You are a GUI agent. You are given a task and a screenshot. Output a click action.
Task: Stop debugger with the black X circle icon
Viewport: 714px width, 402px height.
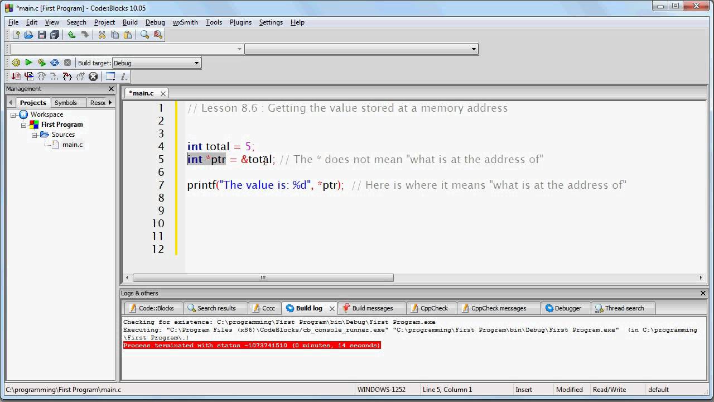click(93, 76)
